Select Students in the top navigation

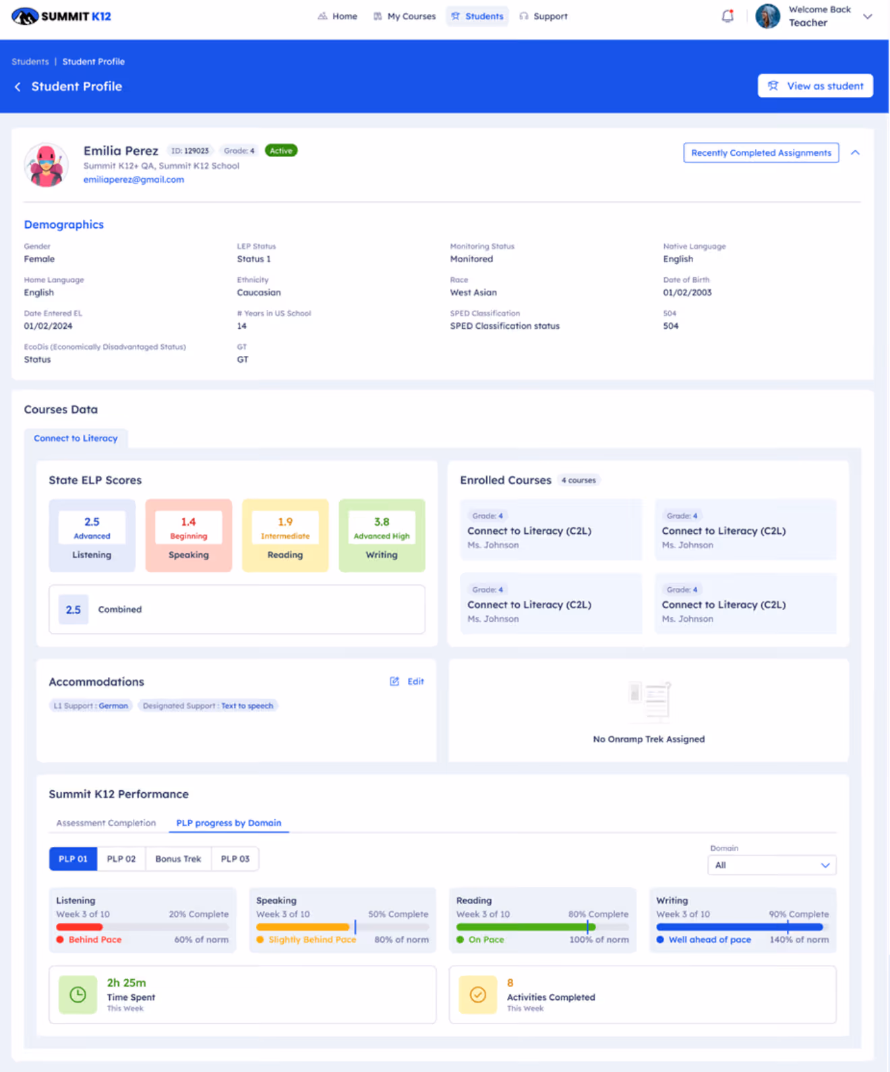coord(477,16)
